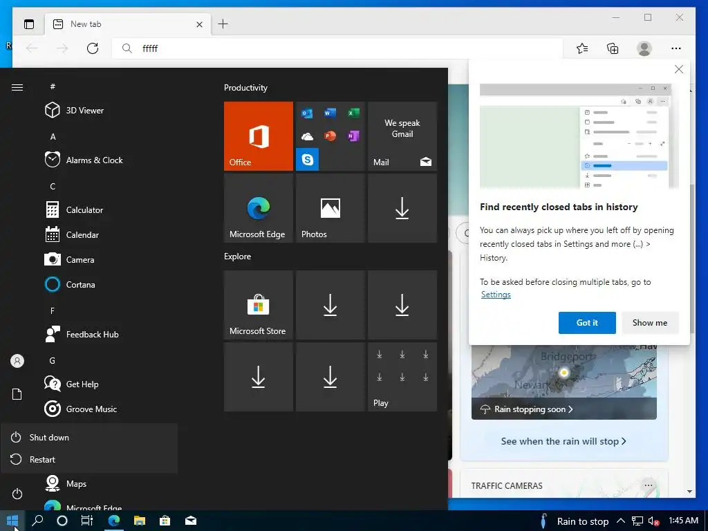The image size is (708, 531).
Task: Click Edge tab actions menu icon
Action: (x=29, y=24)
